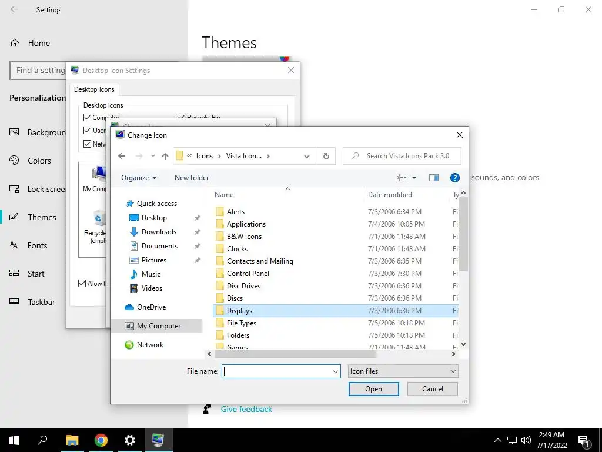Open Pictures in navigation pane
Image resolution: width=602 pixels, height=452 pixels.
(x=153, y=260)
